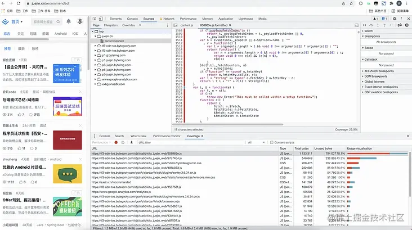
Task: Open the drawer three-dot menu beside Console
Action: tap(95, 136)
